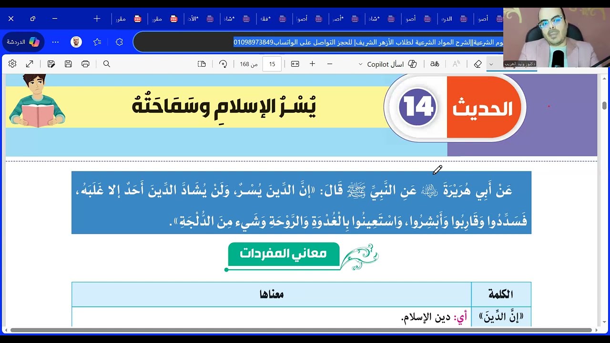Image resolution: width=610 pixels, height=343 pixels.
Task: Open the user profile avatar
Action: [x=76, y=42]
